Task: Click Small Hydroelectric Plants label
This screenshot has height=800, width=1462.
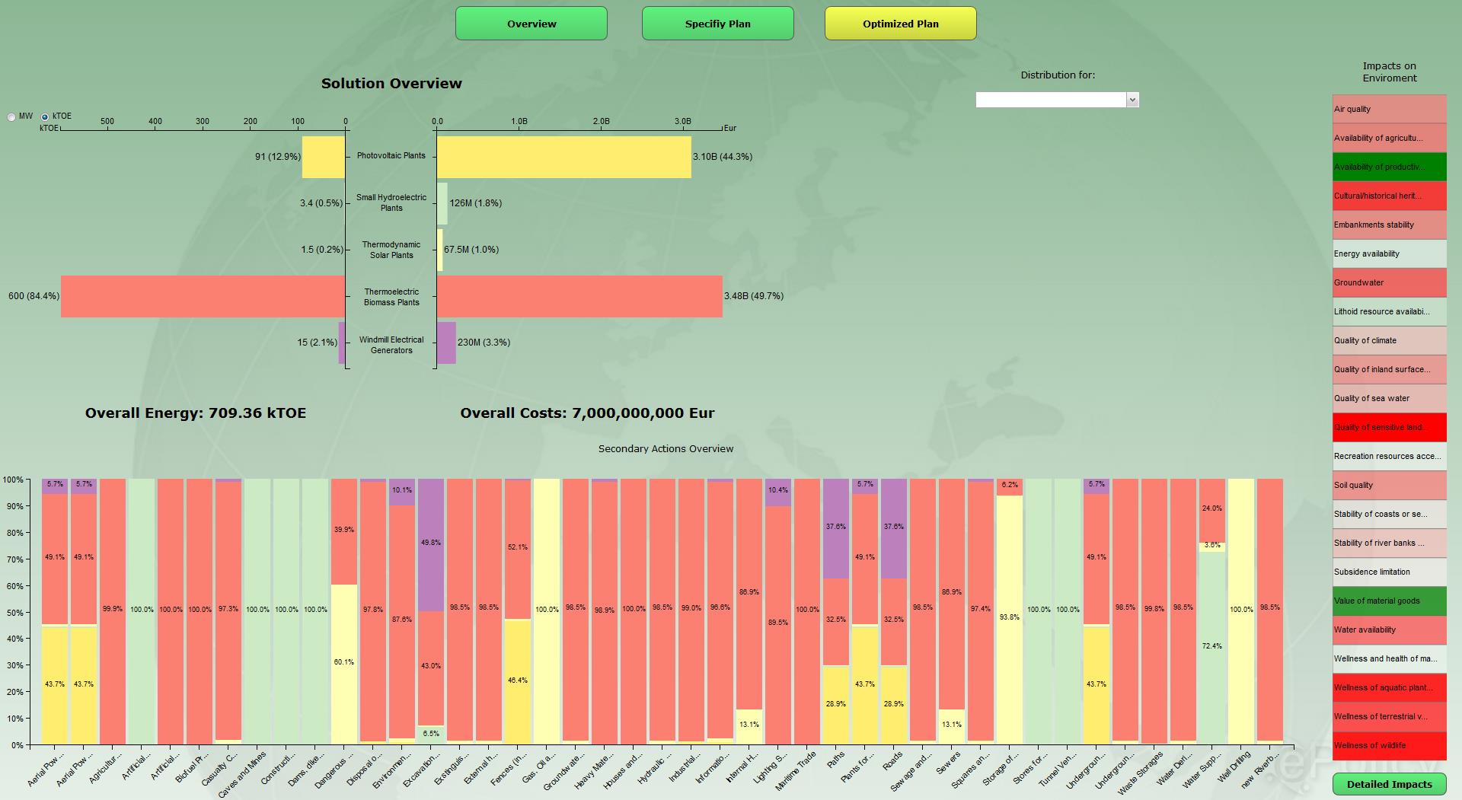Action: [391, 202]
